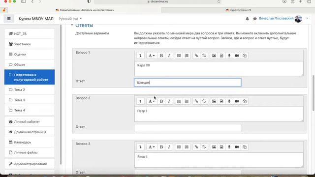
Task: Insert numbered list in Вопрос 1 editor
Action: [187, 56]
